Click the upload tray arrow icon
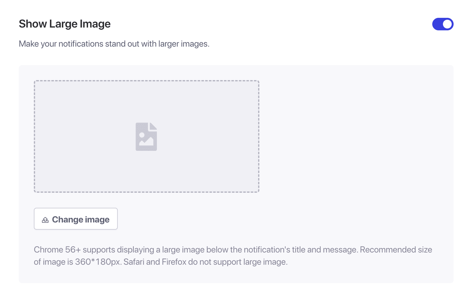Image resolution: width=473 pixels, height=296 pixels. click(45, 220)
